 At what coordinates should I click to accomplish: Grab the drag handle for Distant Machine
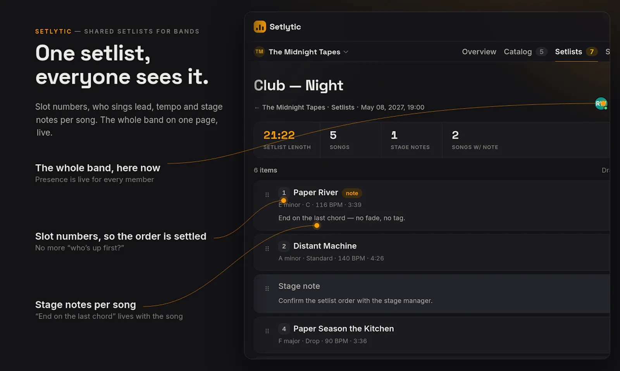coord(267,248)
